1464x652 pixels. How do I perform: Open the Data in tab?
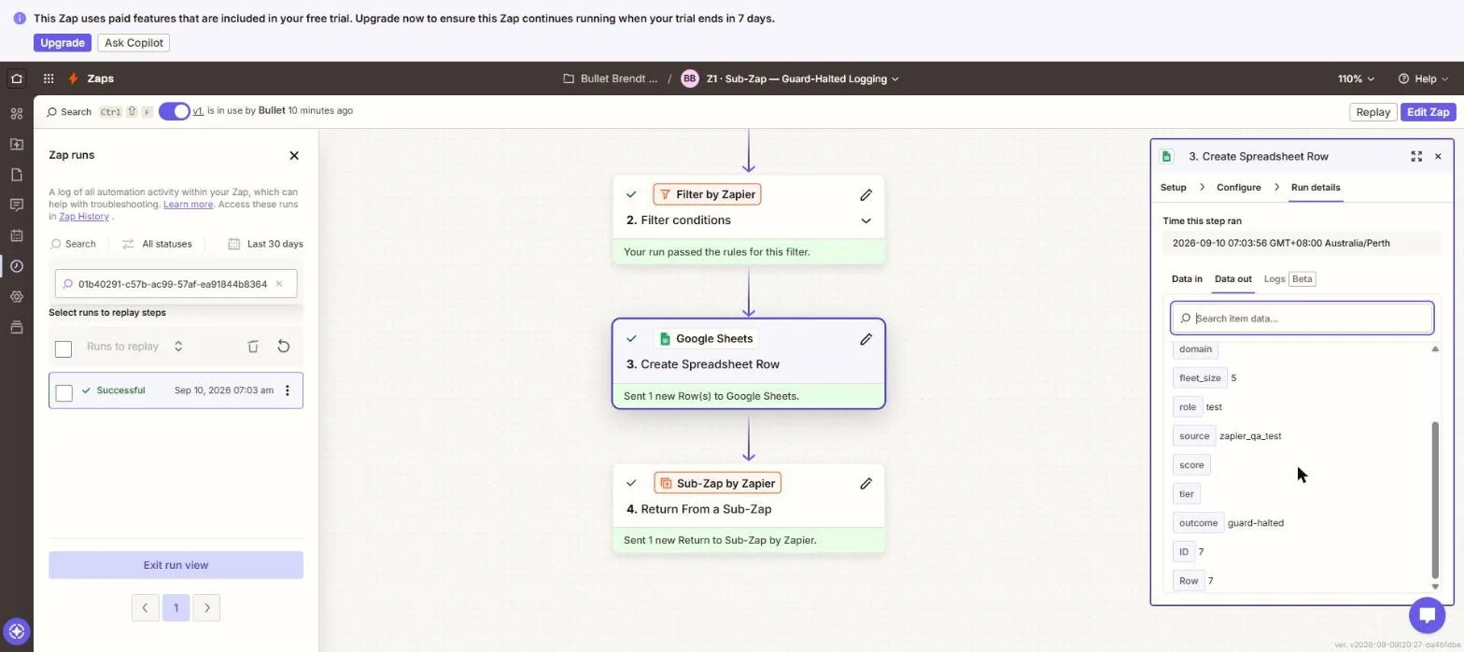point(1187,278)
